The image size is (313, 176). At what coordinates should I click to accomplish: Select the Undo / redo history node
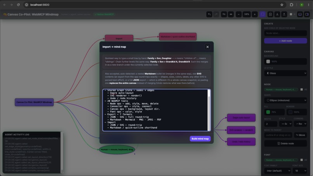pos(241,142)
